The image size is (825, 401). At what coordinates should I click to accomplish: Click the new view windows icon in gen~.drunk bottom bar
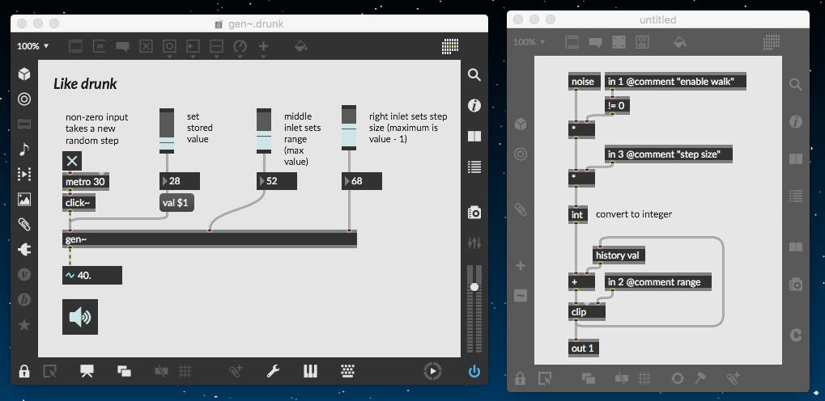click(124, 372)
